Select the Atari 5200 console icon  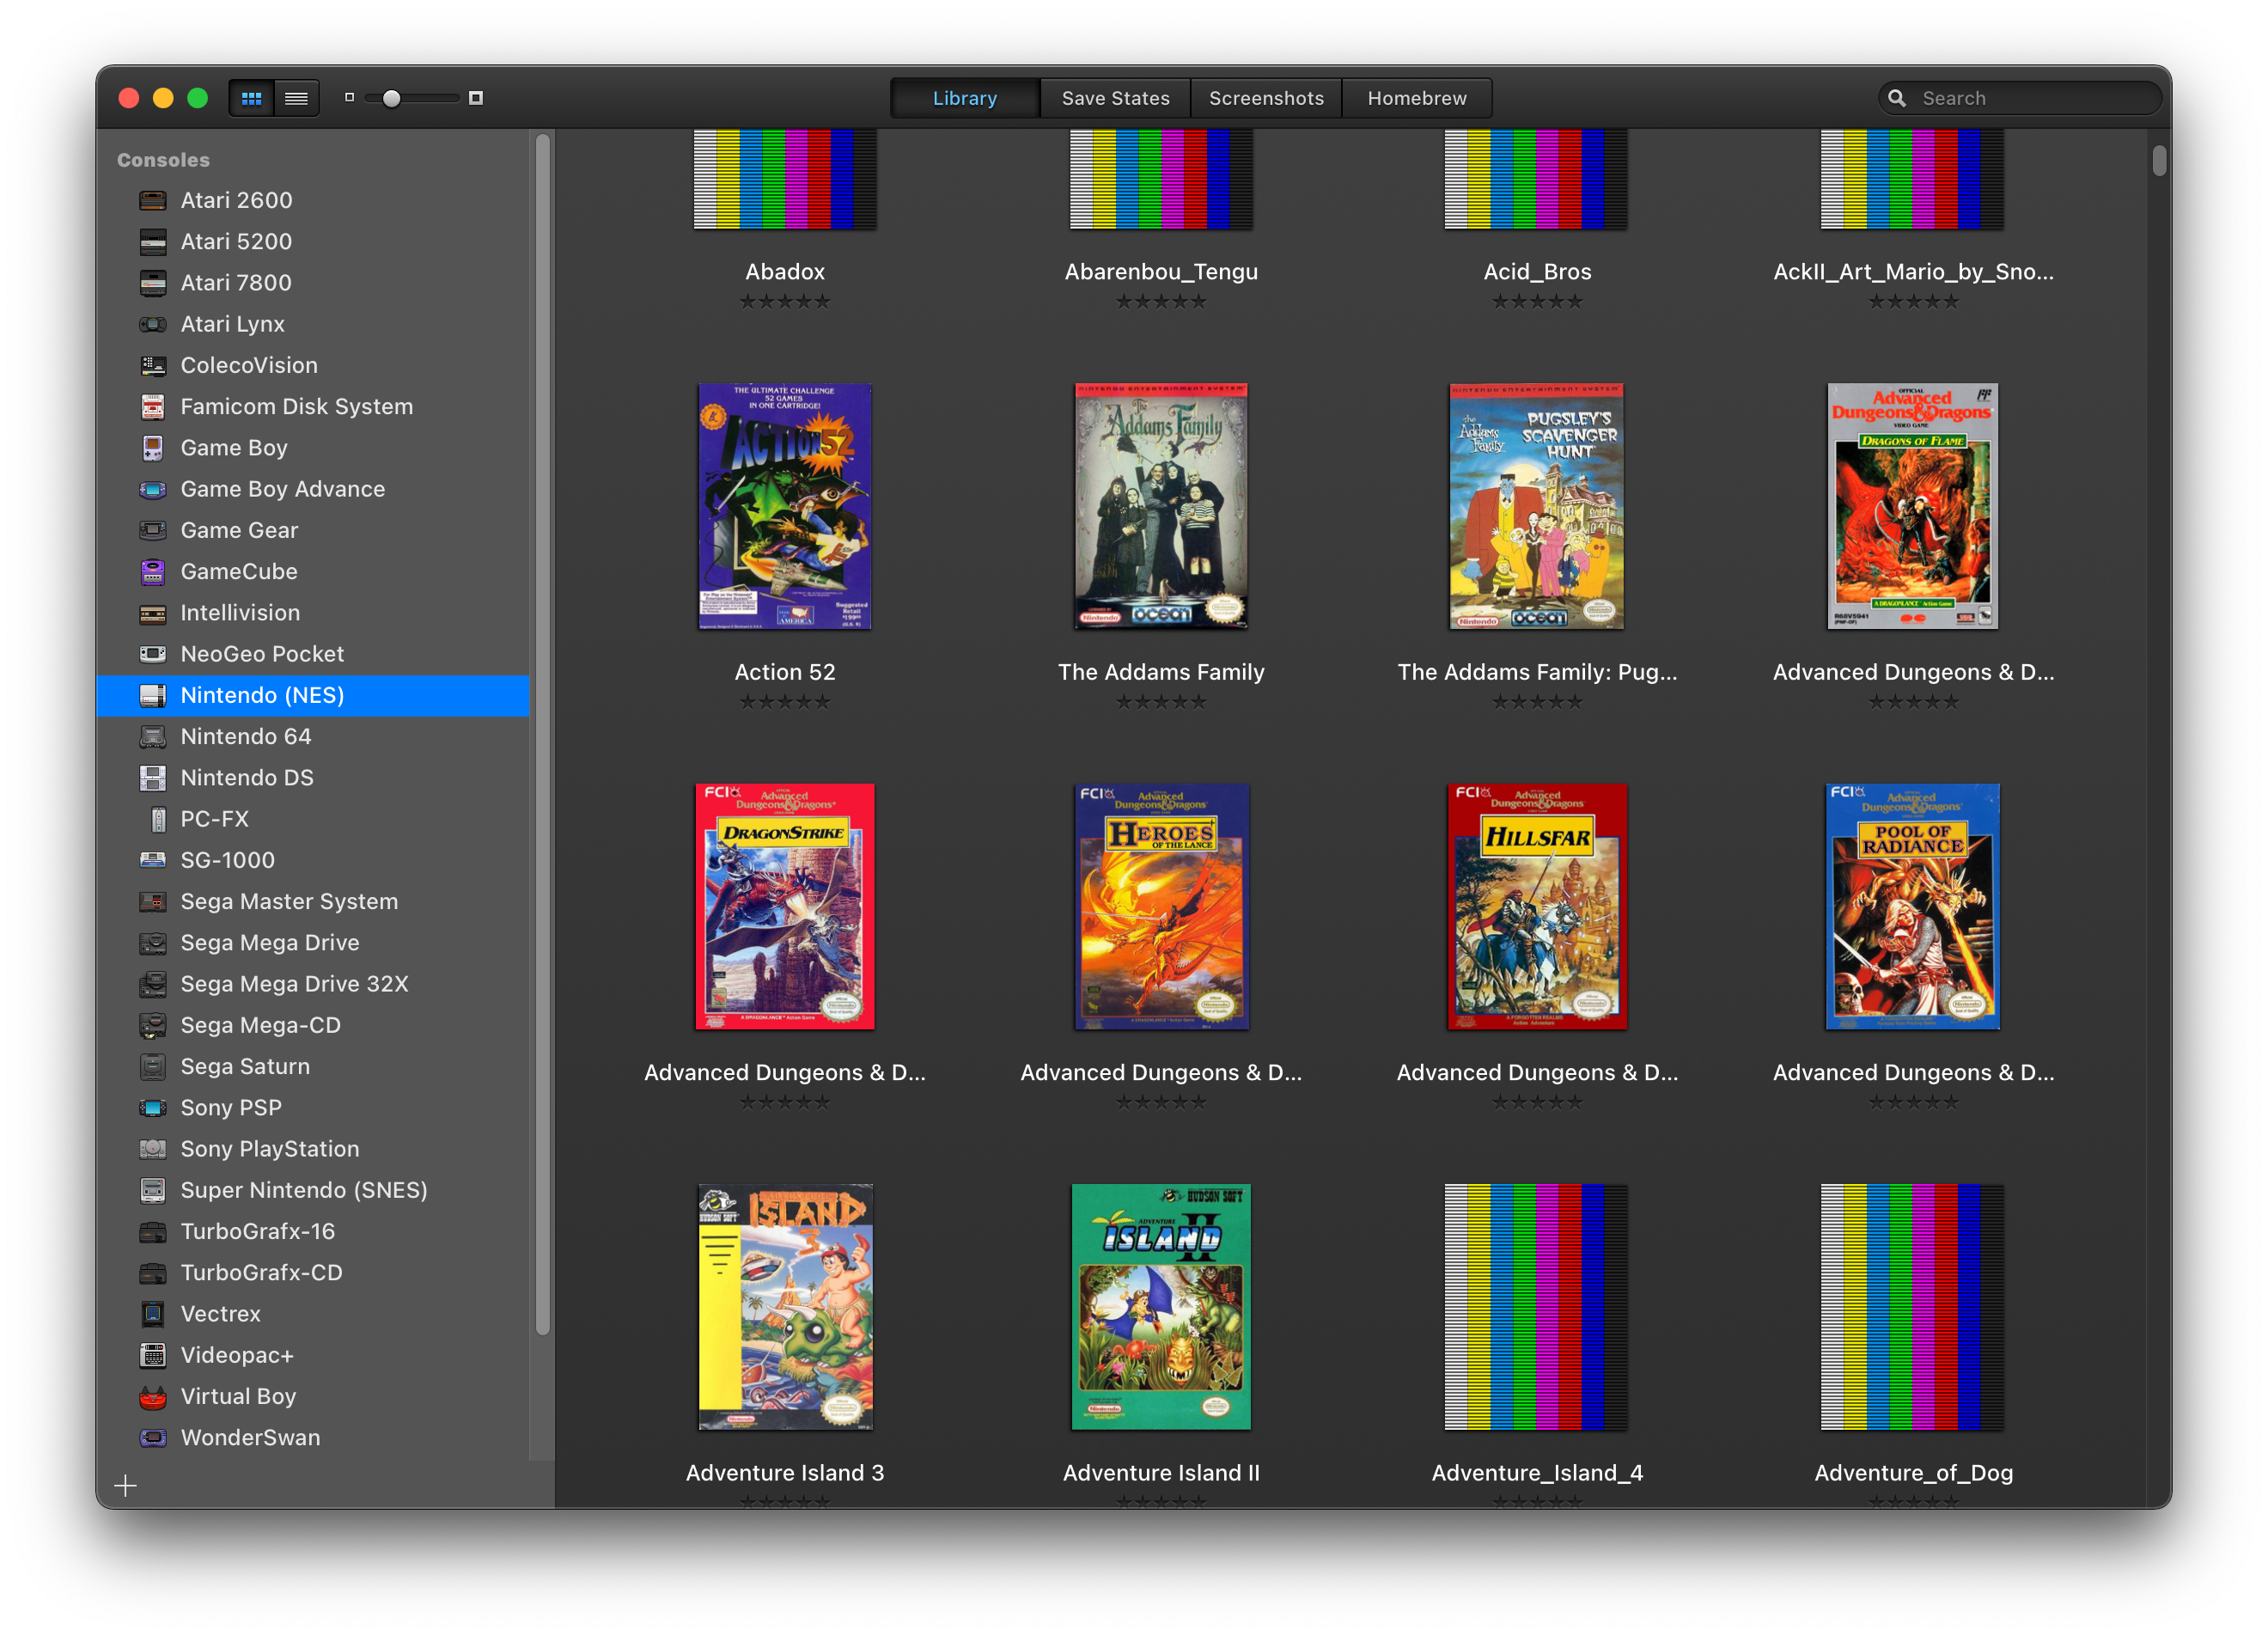tap(153, 241)
